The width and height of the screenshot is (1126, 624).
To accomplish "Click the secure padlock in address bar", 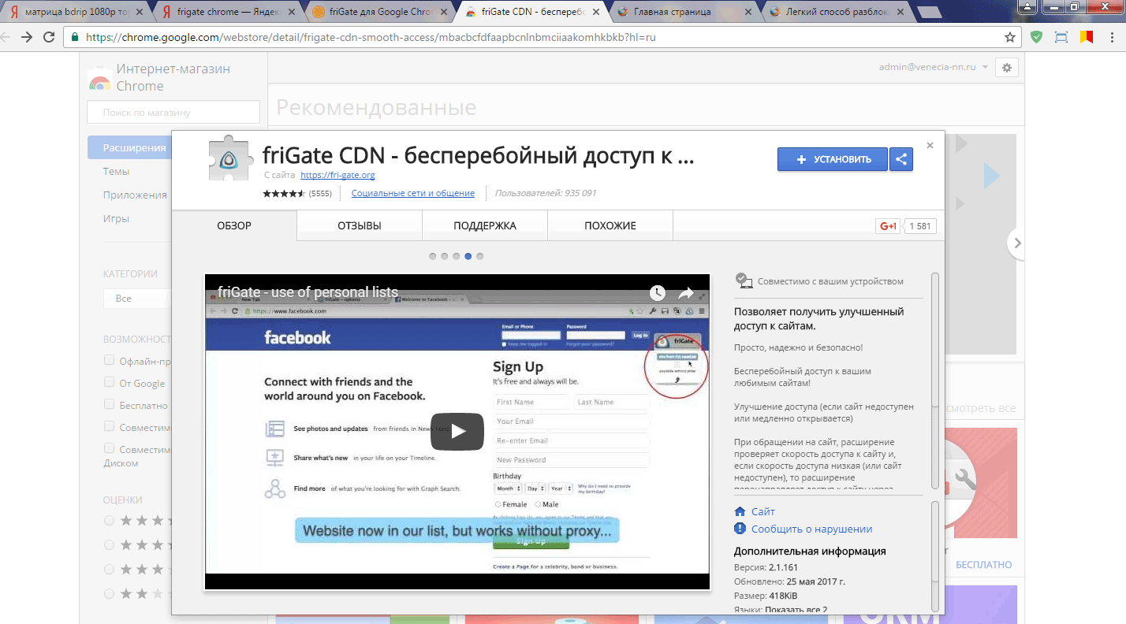I will pos(75,37).
